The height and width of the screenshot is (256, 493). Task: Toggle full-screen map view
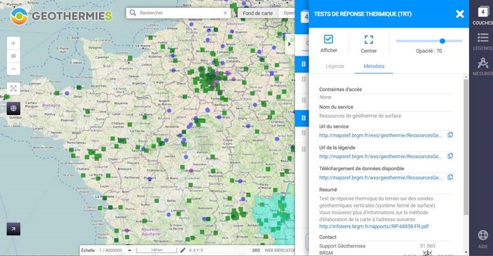click(x=13, y=88)
